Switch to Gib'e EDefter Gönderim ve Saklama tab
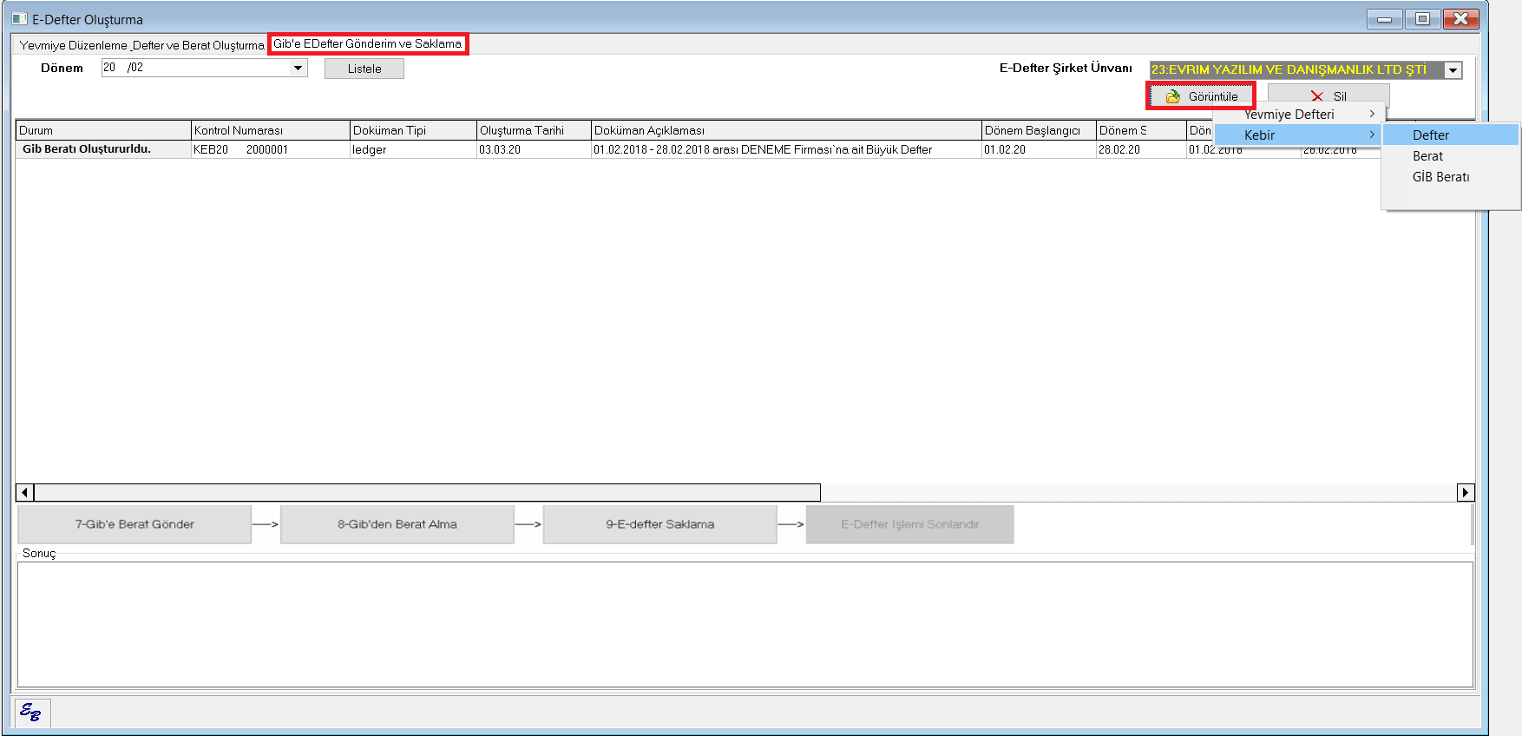The width and height of the screenshot is (1522, 736). pyautogui.click(x=368, y=44)
